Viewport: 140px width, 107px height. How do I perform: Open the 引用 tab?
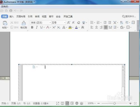pyautogui.click(x=30, y=16)
